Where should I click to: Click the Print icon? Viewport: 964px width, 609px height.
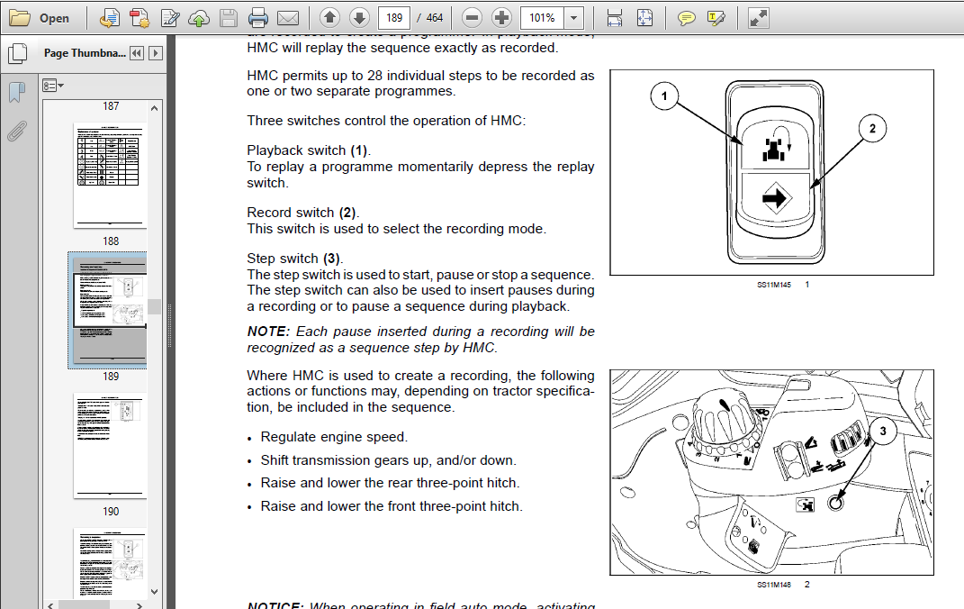[x=258, y=18]
